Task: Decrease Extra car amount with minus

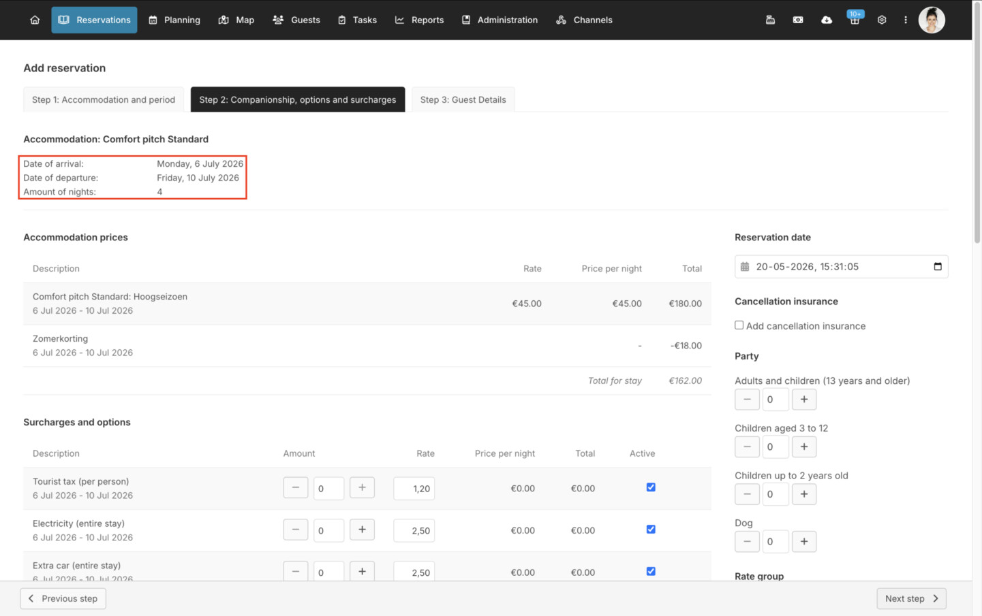Action: (296, 572)
